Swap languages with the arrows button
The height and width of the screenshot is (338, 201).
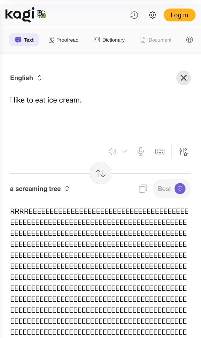[100, 173]
